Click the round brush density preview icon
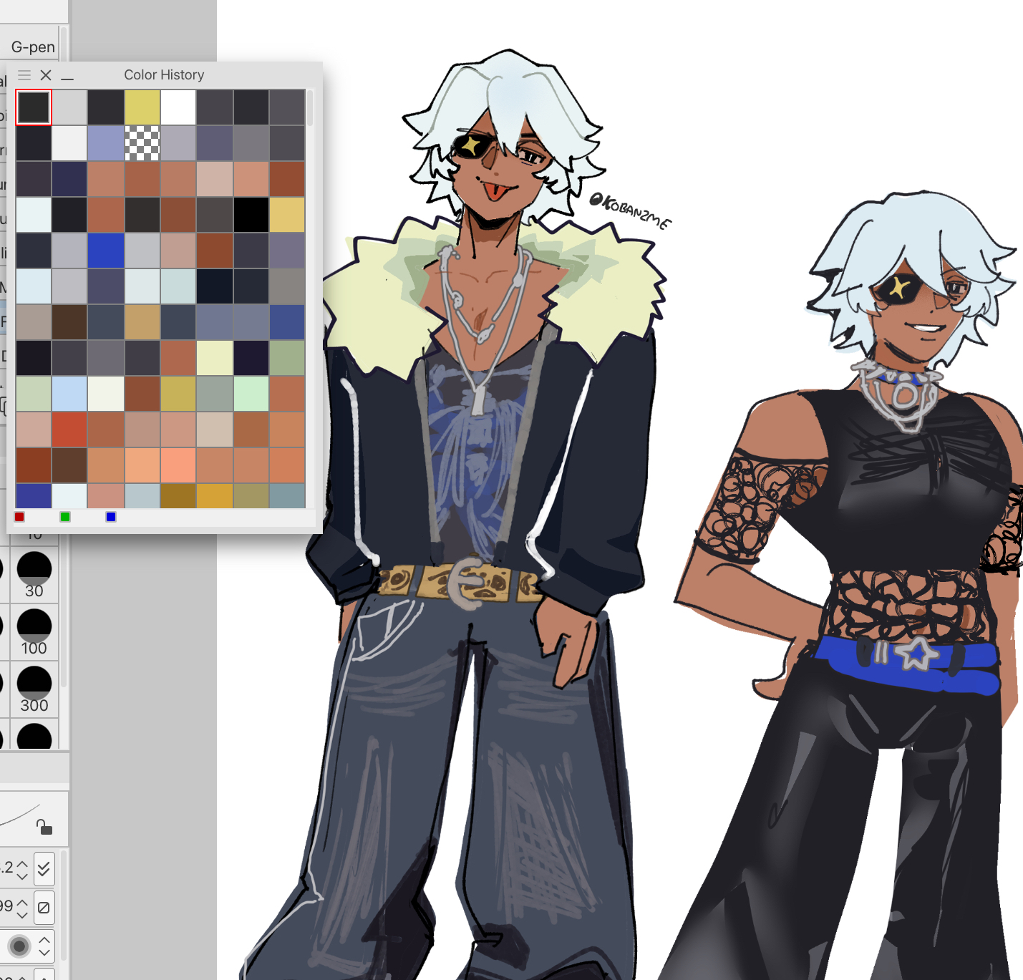Screen dimensions: 1023x980 (19, 946)
